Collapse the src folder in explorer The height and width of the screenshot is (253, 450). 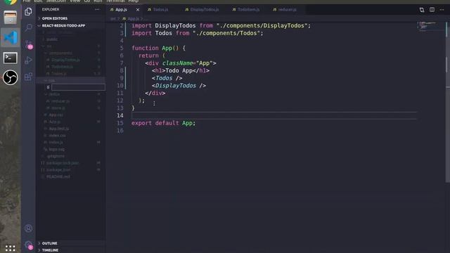49,46
